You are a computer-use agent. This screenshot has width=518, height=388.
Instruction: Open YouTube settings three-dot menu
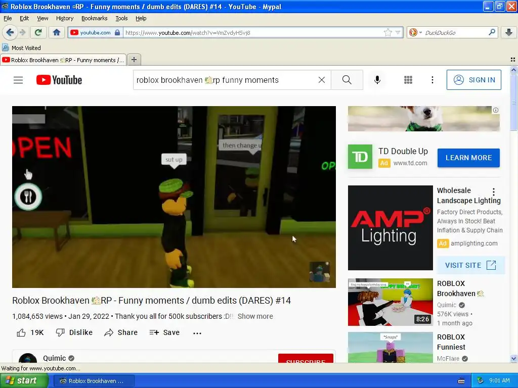[x=432, y=80]
